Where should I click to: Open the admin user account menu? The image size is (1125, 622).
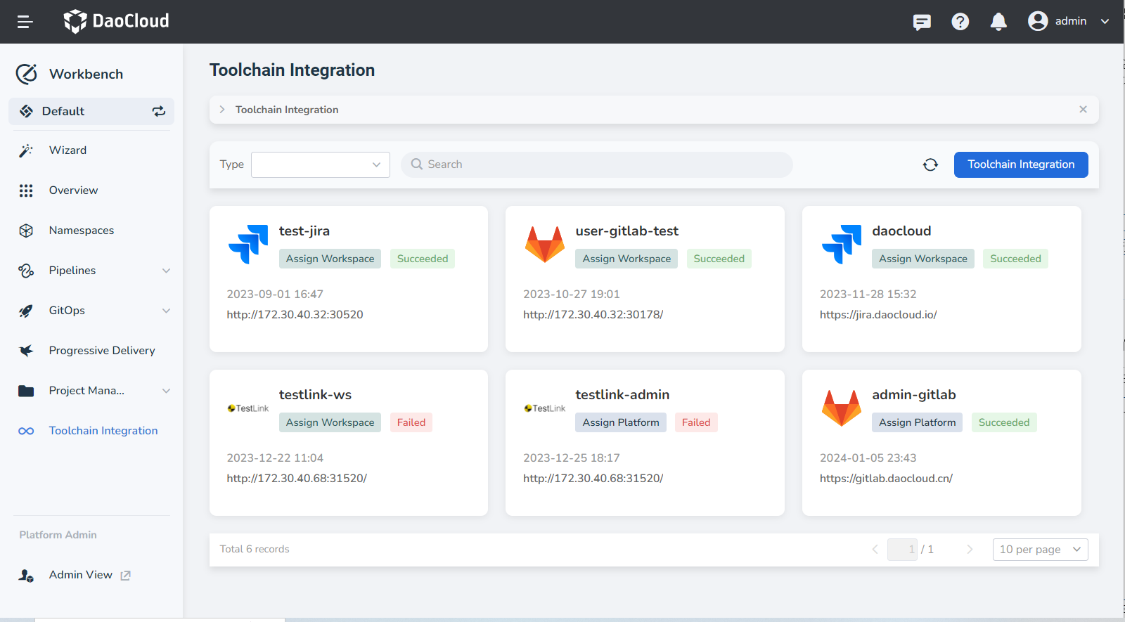pos(1068,22)
